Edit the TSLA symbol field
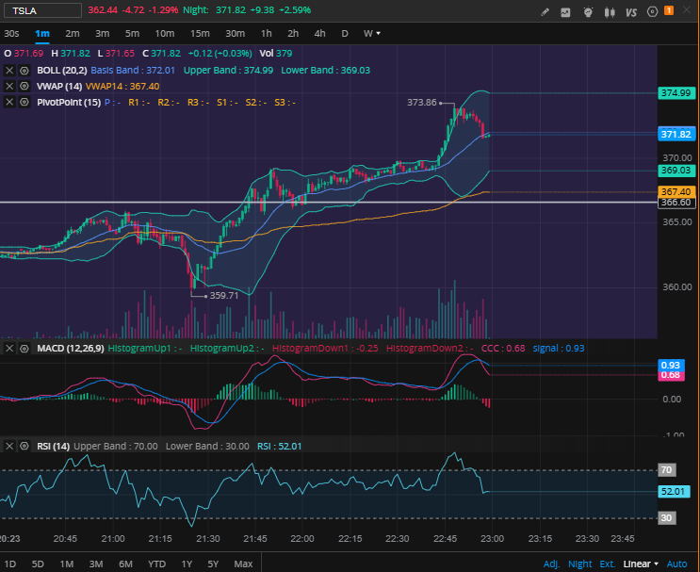Screen dimensions: 700x572 coord(42,10)
